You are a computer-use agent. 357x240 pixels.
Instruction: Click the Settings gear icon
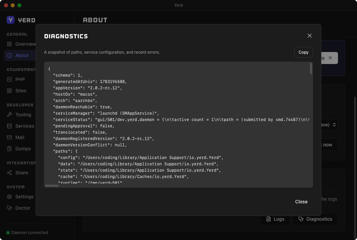9,197
